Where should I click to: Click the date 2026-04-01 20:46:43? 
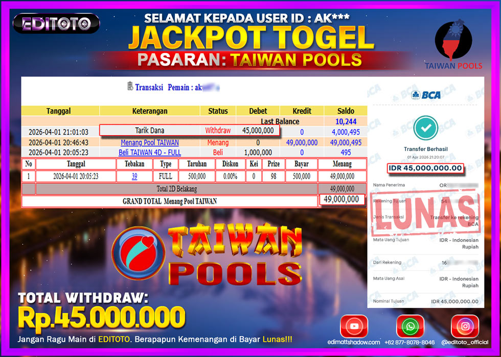[58, 142]
